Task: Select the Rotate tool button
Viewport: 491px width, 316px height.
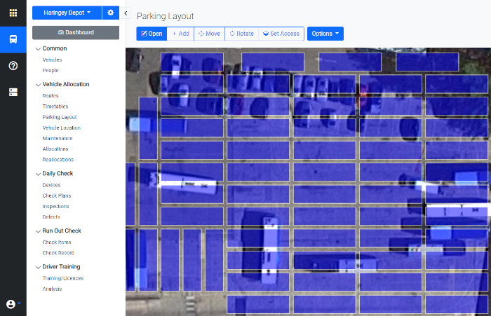Action: [x=242, y=34]
